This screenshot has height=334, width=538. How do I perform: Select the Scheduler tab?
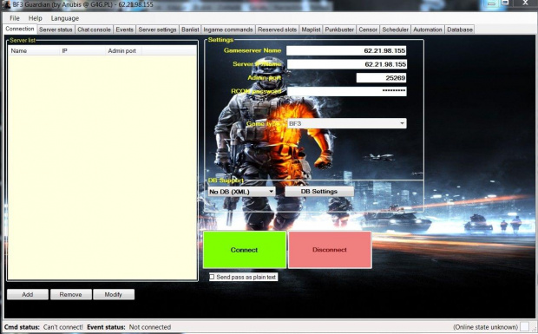tap(396, 29)
